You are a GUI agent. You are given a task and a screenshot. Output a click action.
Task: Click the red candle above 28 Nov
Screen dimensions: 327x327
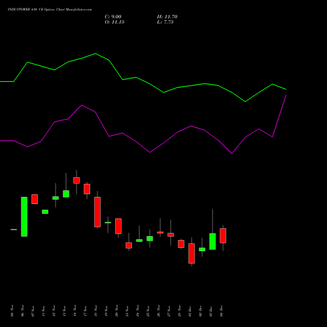point(181,244)
